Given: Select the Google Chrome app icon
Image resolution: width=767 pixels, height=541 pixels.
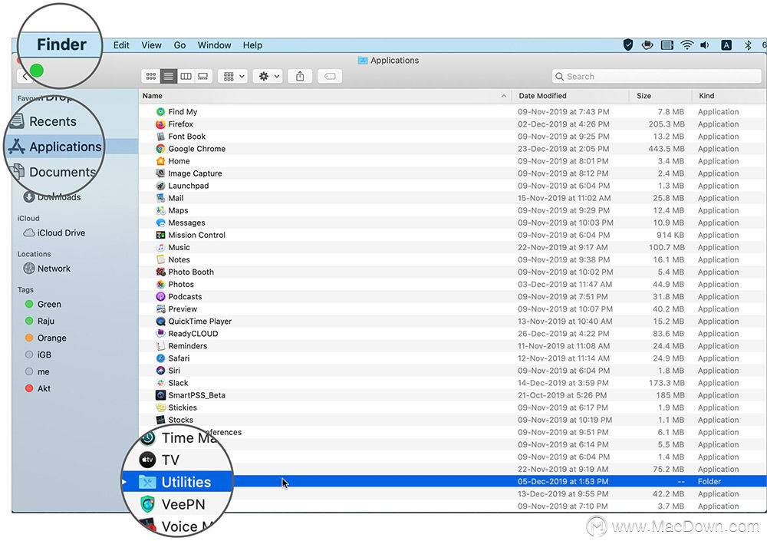Looking at the screenshot, I should (160, 148).
